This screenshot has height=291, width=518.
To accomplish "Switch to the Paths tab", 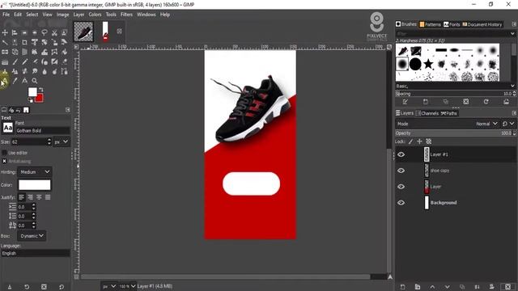I will click(x=449, y=113).
